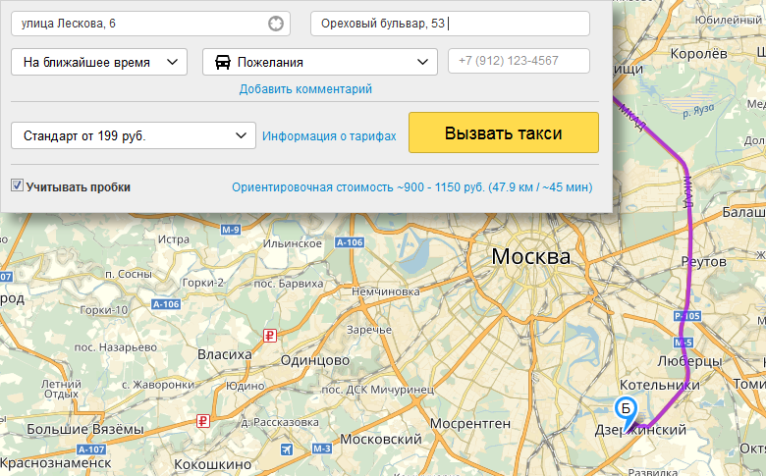Expand the Пожелания dropdown
766x476 pixels.
(x=320, y=62)
